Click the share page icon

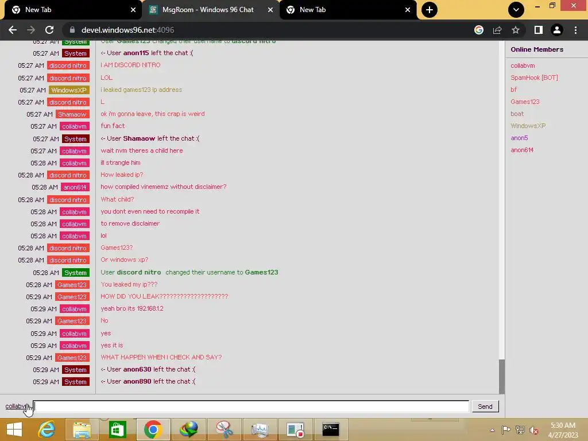click(x=497, y=30)
